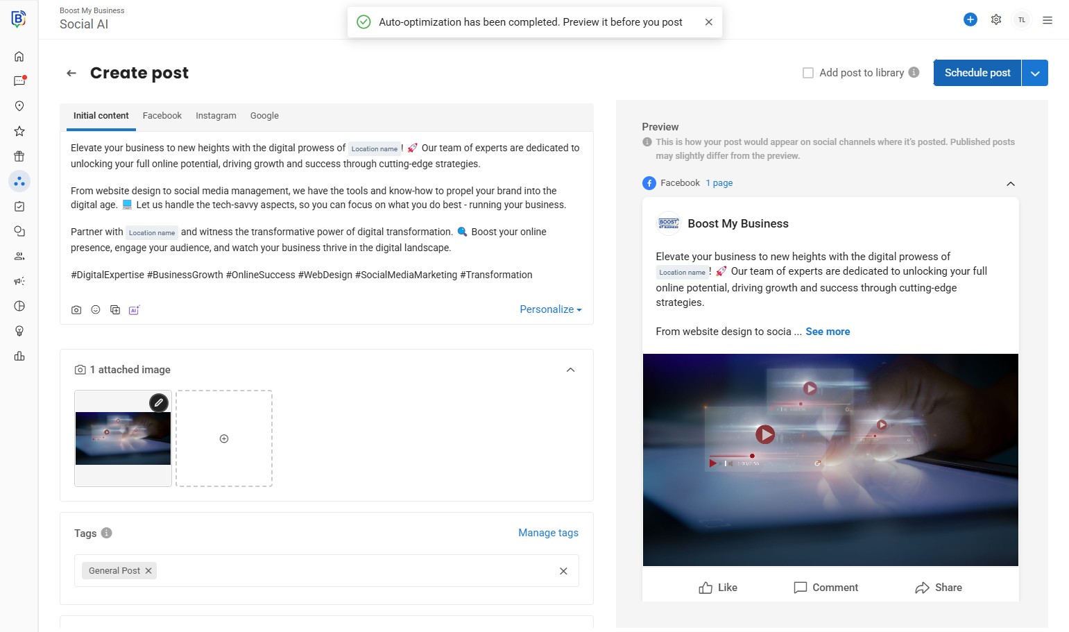Go back using the left arrow icon
The height and width of the screenshot is (632, 1069).
tap(71, 73)
